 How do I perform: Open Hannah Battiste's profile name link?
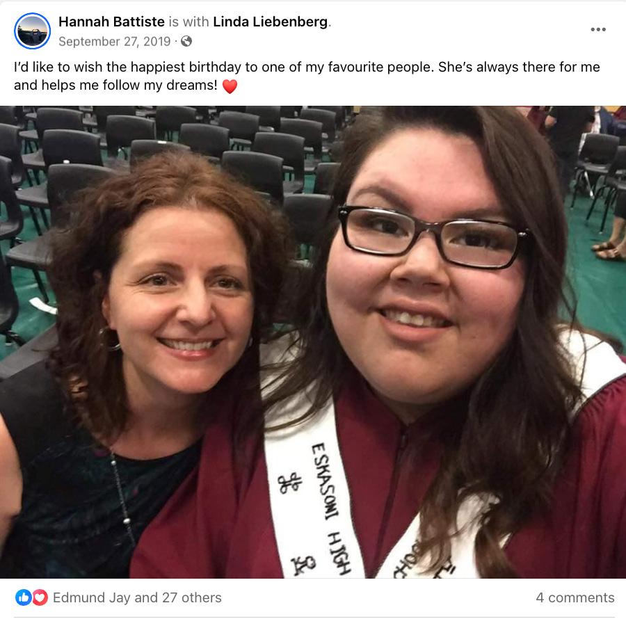(x=111, y=22)
